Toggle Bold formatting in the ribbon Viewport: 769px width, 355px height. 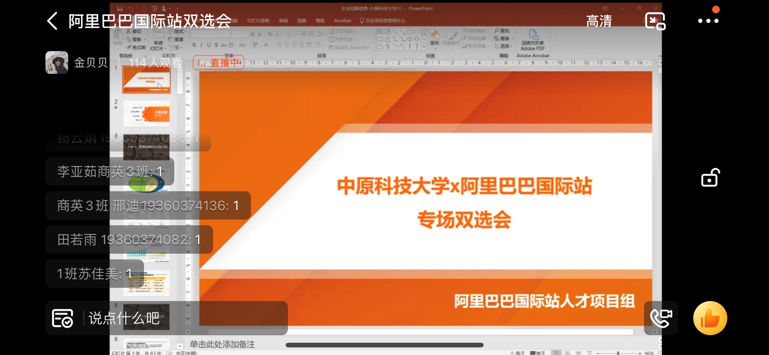tap(194, 45)
